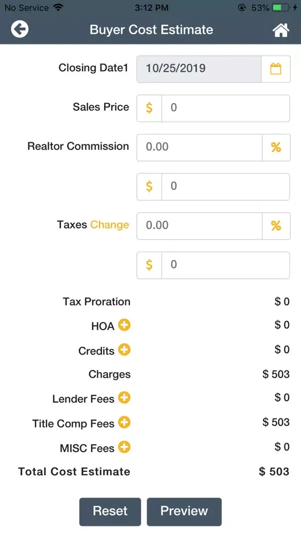The height and width of the screenshot is (535, 301).
Task: Select Realtor Commission percentage field
Action: coord(199,148)
